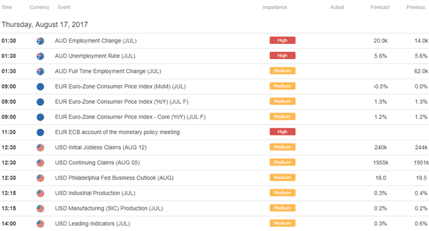Screen dimensions: 429x231
Task: Click EU flag icon for ECB account row
Action: [40, 132]
